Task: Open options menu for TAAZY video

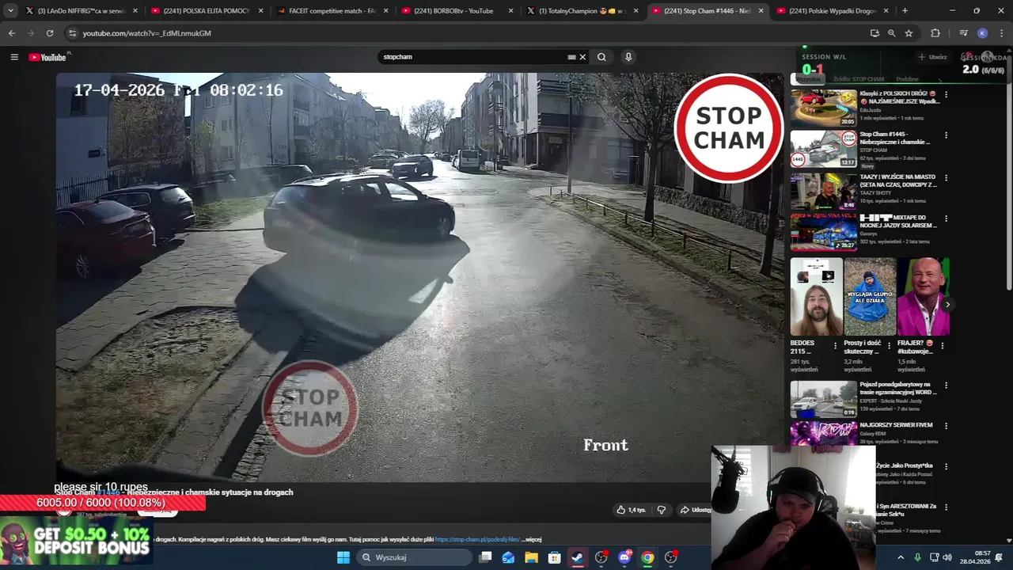Action: (946, 177)
